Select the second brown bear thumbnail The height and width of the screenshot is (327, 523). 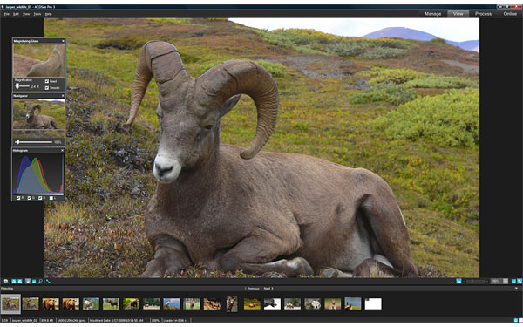point(71,303)
